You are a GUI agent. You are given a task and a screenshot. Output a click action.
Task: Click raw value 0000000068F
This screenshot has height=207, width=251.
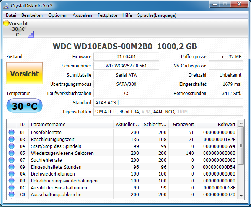click(x=220, y=187)
